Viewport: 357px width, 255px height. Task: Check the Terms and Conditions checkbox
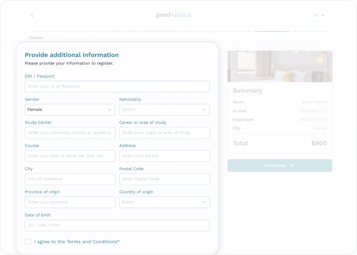click(x=28, y=242)
